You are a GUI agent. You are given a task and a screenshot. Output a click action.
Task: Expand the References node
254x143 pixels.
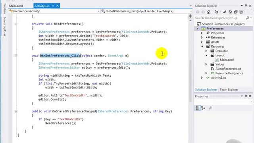[x=202, y=37]
